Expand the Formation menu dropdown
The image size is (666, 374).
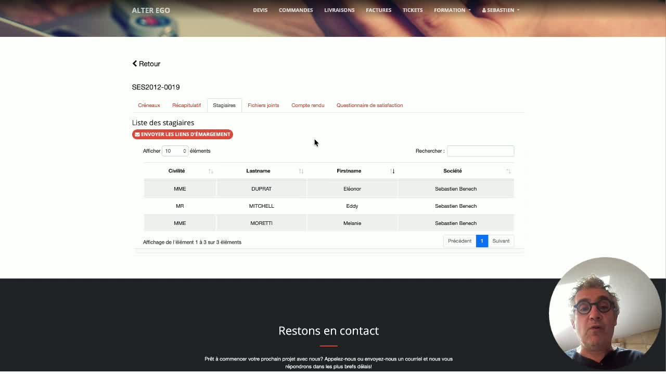point(452,10)
